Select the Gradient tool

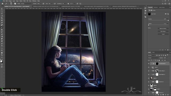point(2,37)
